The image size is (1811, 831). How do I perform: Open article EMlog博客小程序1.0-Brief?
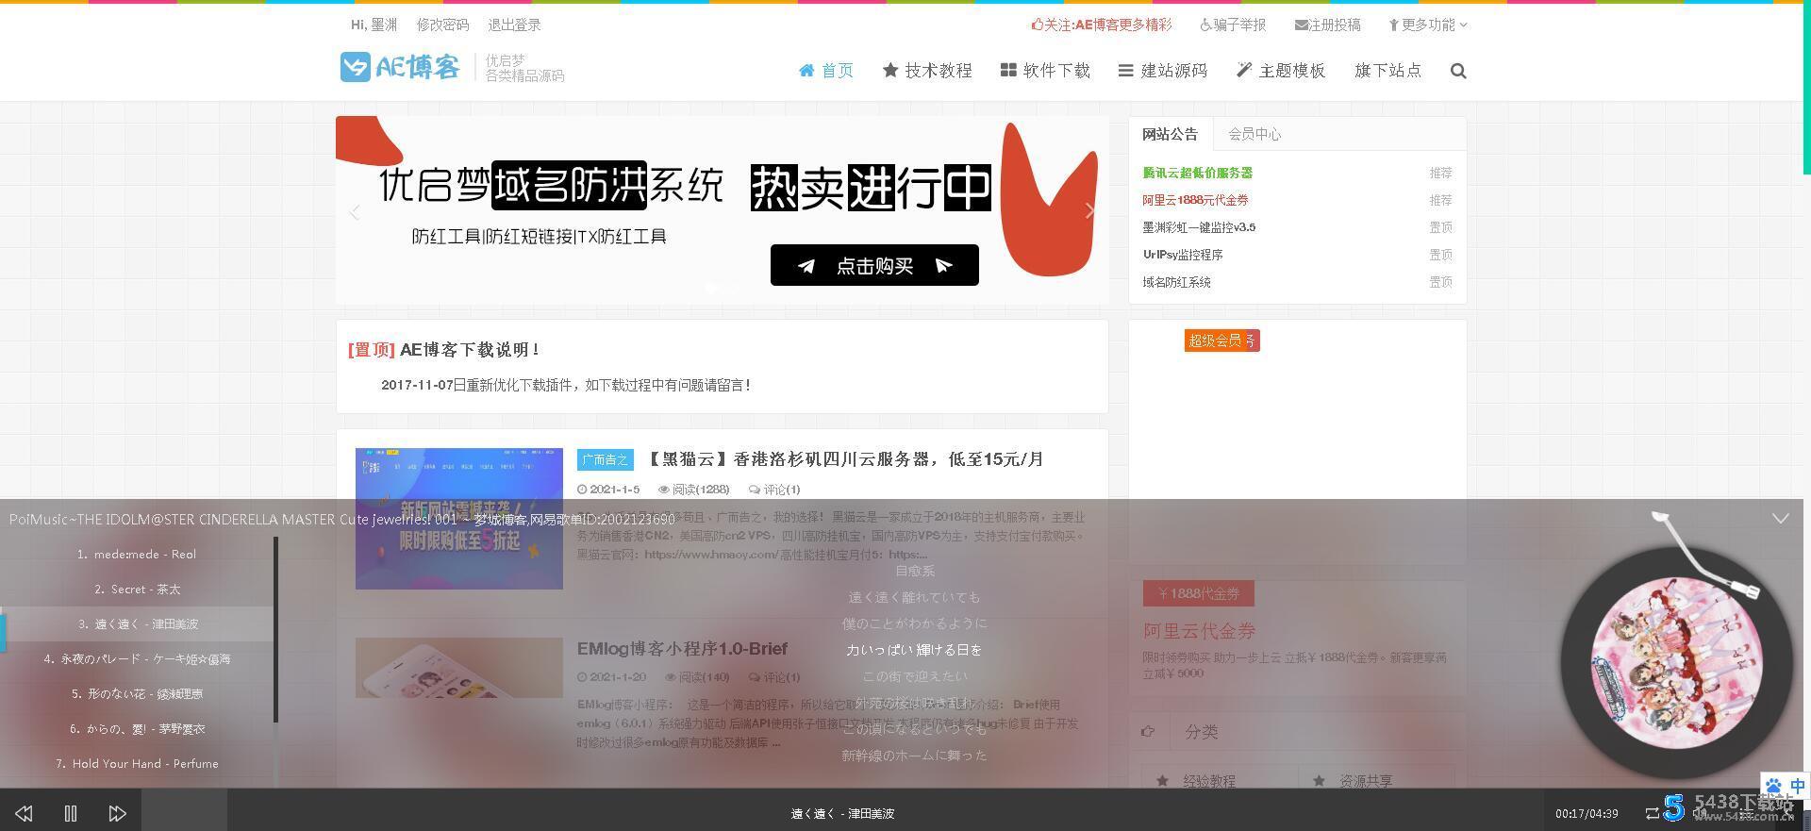(x=682, y=649)
